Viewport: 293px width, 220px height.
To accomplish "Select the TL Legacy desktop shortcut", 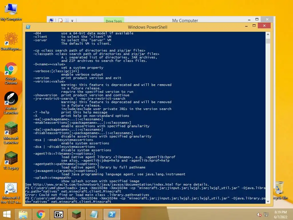I will [11, 160].
